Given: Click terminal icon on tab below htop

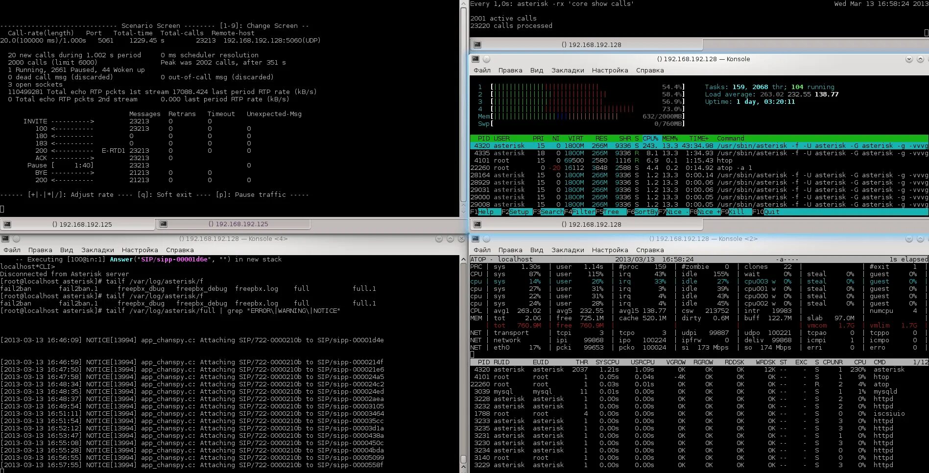Looking at the screenshot, I should pyautogui.click(x=477, y=224).
